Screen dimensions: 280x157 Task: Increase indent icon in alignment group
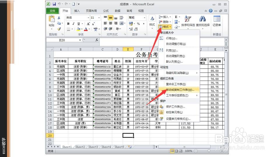pos(111,29)
